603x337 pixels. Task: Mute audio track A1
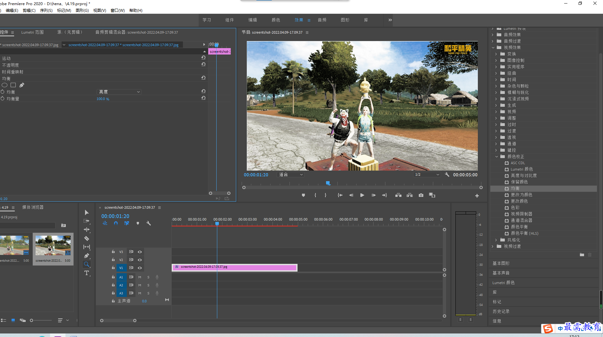click(x=140, y=277)
